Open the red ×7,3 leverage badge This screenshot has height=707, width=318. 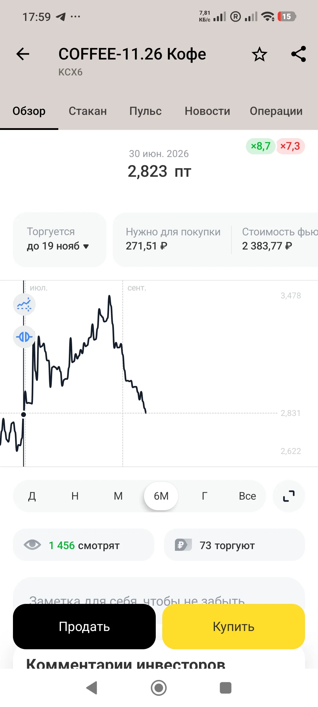coord(290,146)
